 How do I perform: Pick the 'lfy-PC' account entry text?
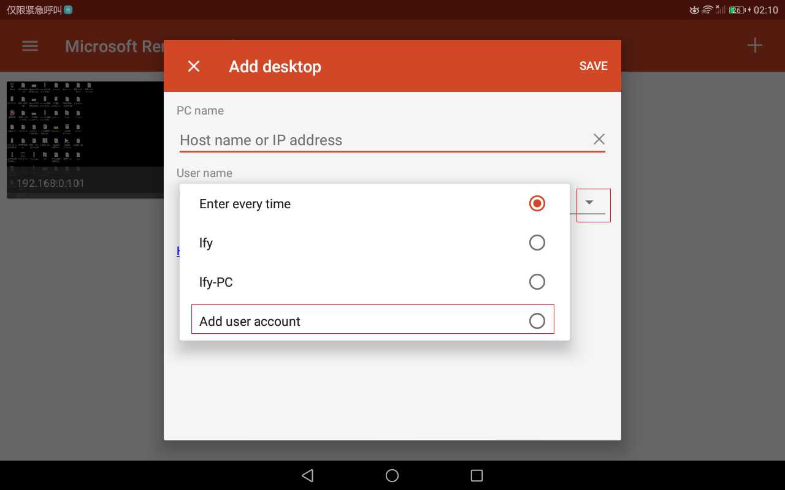[216, 282]
